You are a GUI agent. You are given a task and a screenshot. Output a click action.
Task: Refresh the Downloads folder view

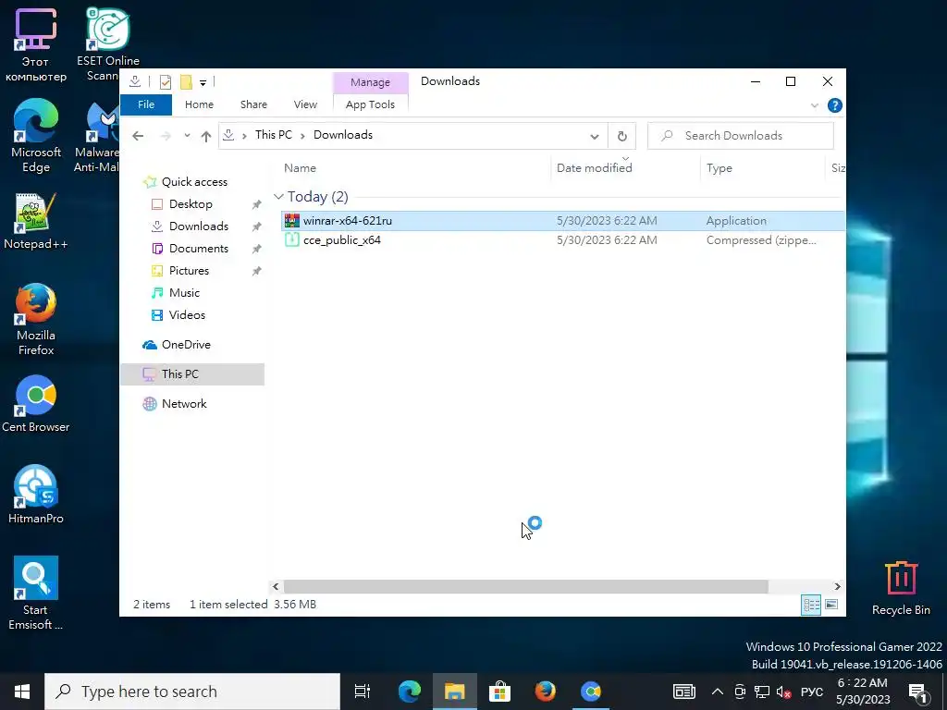pos(622,136)
